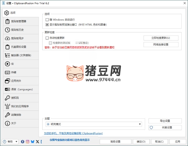Open the 主题 明亮模式 dropdown
The height and width of the screenshot is (146, 188).
[94, 124]
